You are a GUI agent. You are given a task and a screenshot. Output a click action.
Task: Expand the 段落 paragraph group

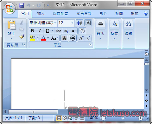101,33
